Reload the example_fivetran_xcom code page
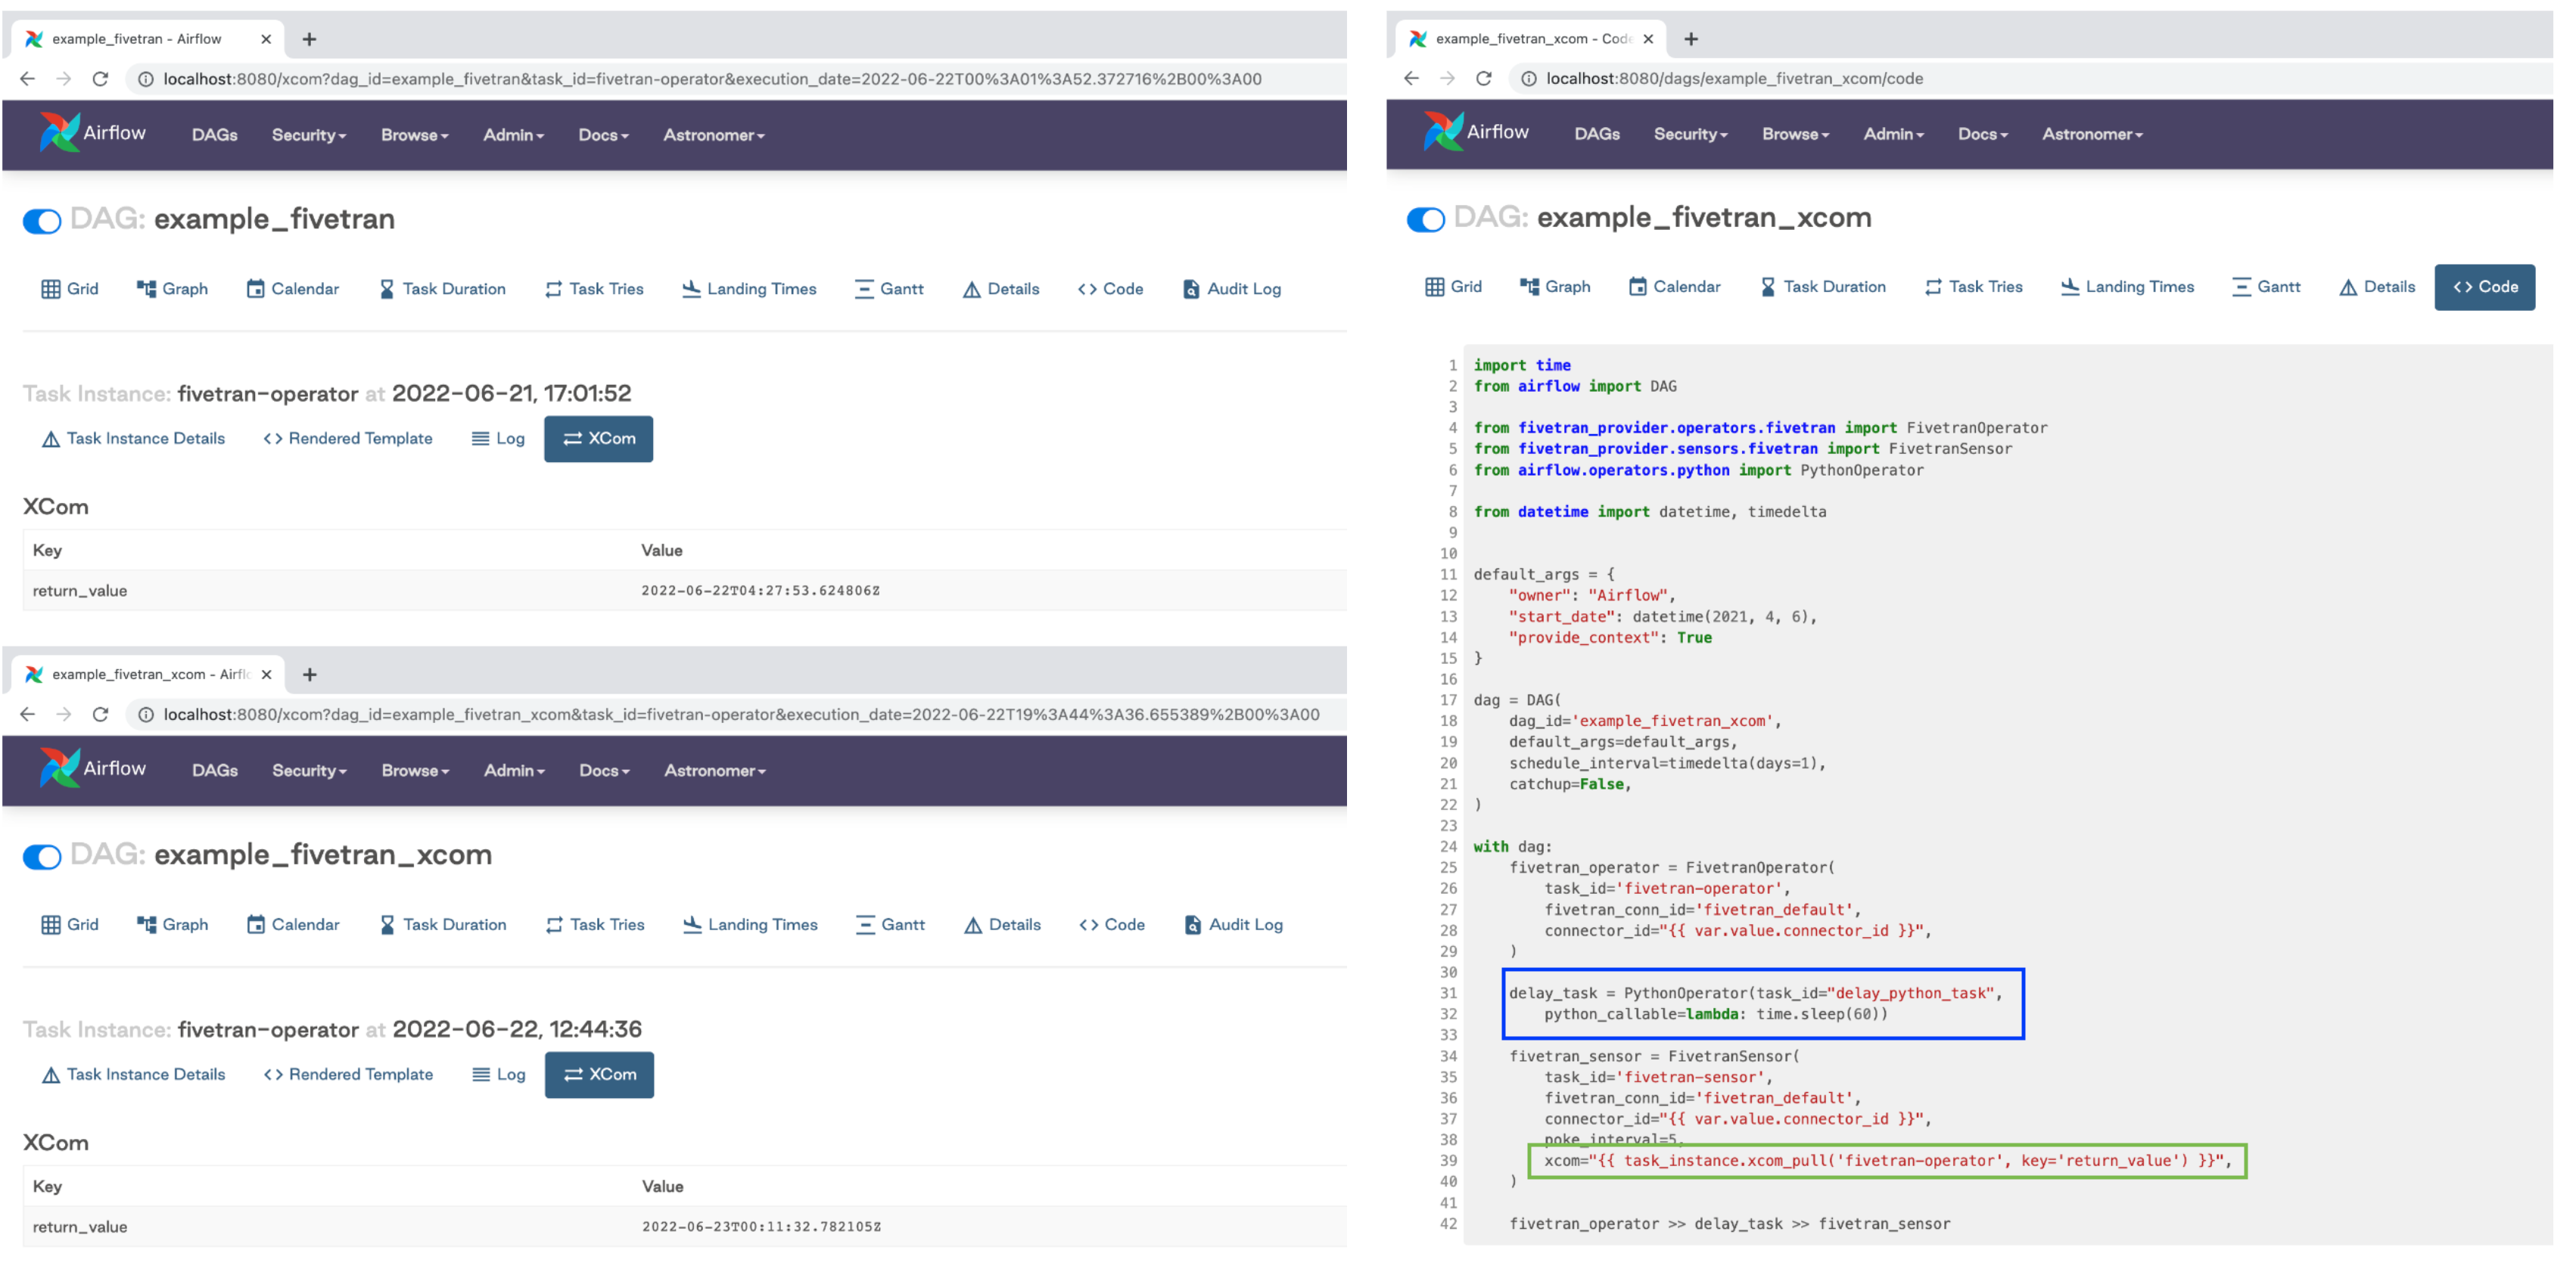 (1483, 79)
